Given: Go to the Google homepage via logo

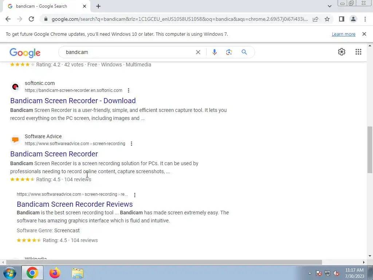Looking at the screenshot, I should (x=25, y=53).
